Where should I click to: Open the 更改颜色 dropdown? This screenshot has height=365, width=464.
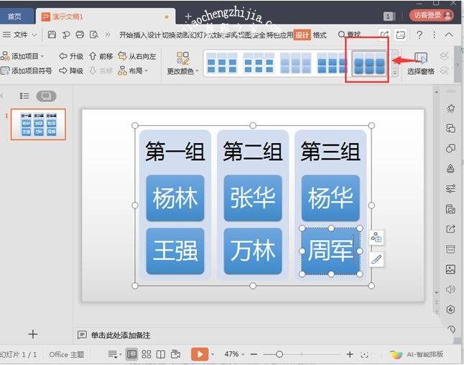(x=182, y=63)
